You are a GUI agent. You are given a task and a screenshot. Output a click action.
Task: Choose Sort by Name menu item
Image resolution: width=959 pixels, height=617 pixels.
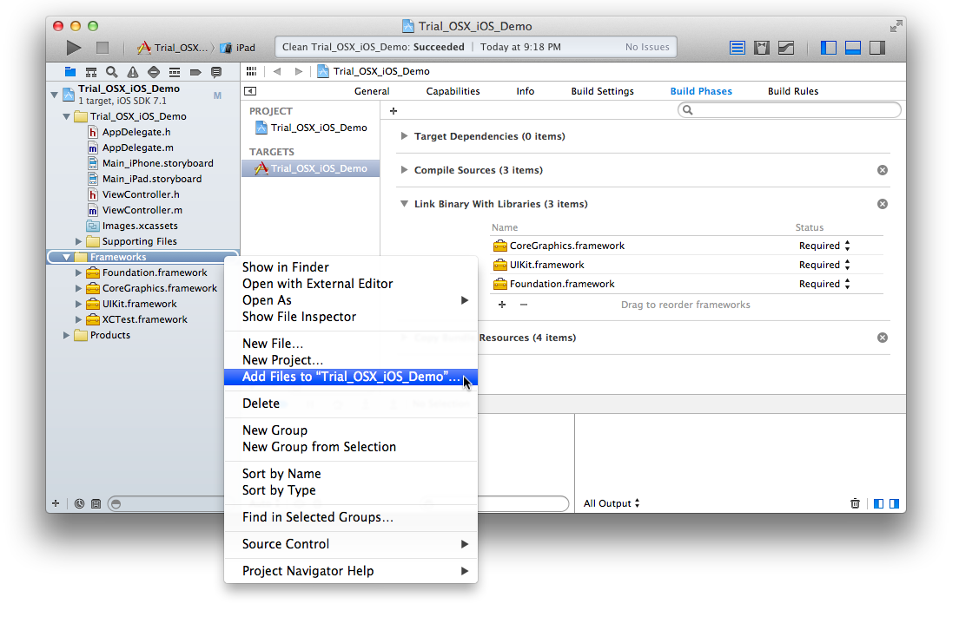pos(351,474)
